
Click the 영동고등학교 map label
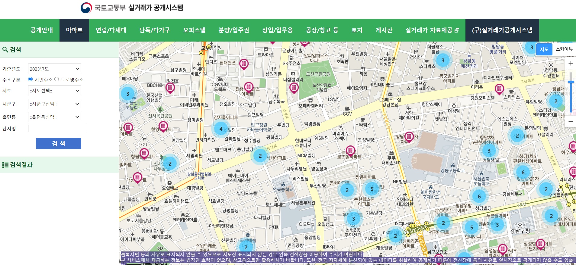[x=452, y=170]
